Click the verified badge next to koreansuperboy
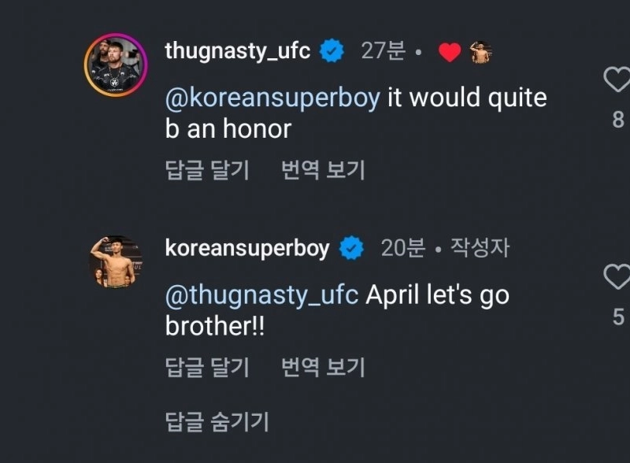 [x=351, y=249]
